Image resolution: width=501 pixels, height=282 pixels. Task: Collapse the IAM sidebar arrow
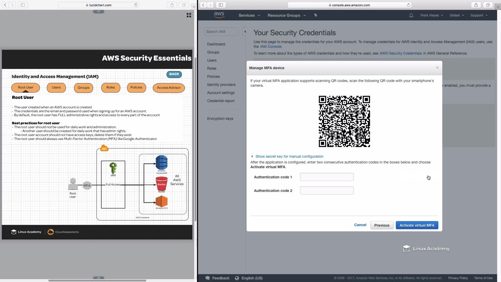click(245, 32)
